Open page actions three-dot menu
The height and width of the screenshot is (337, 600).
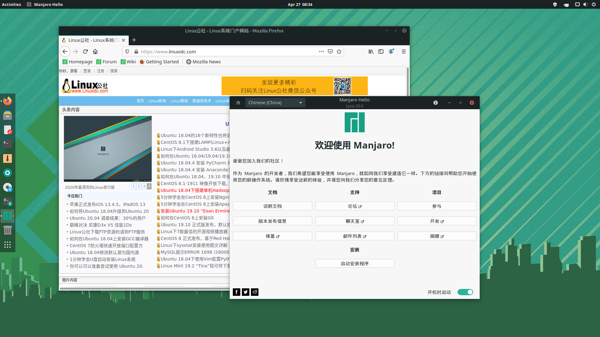[x=321, y=51]
